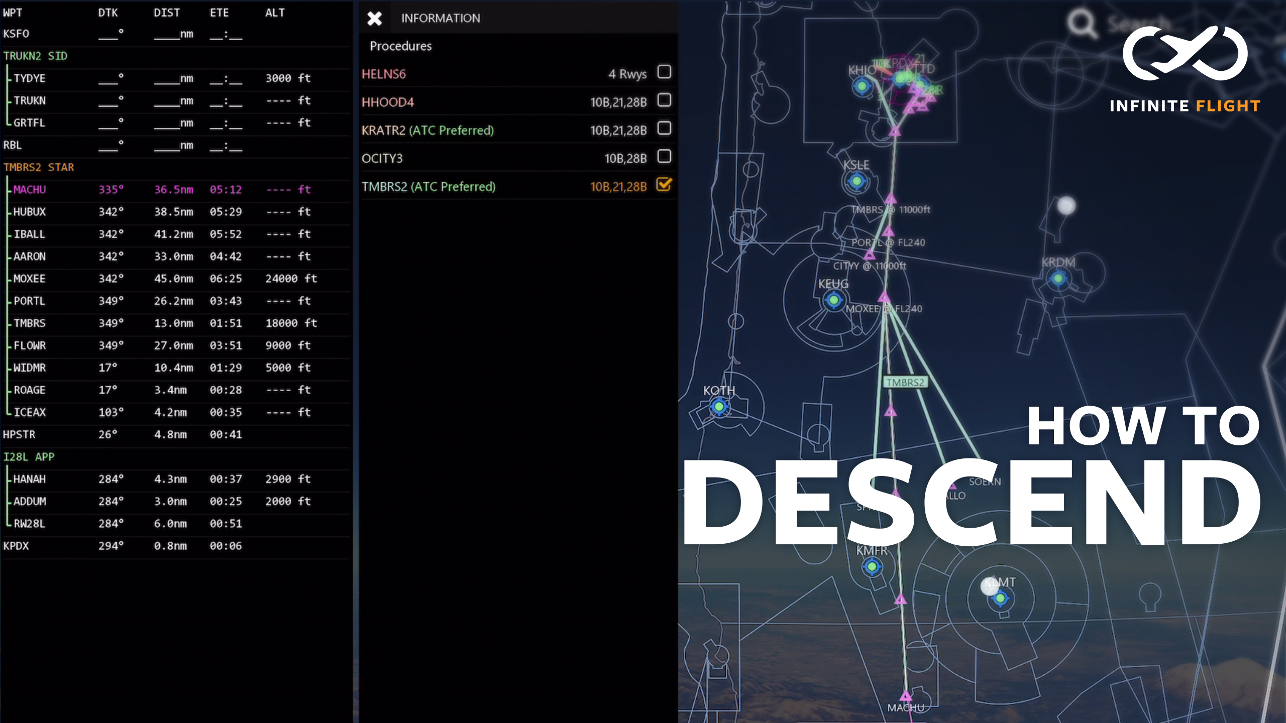Select the KSLE airport icon on map

[x=857, y=181]
